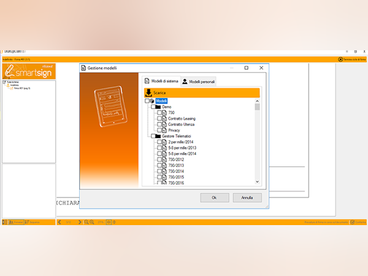Check the Contratto Leasing checkbox

(159, 118)
